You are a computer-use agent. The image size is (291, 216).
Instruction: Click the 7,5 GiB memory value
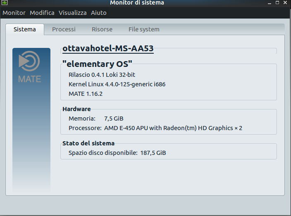114,119
